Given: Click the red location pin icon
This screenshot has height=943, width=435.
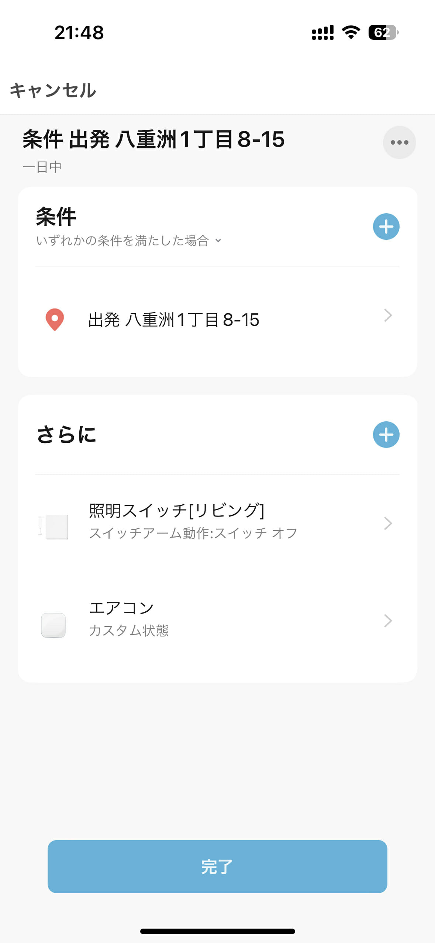Looking at the screenshot, I should (x=55, y=319).
